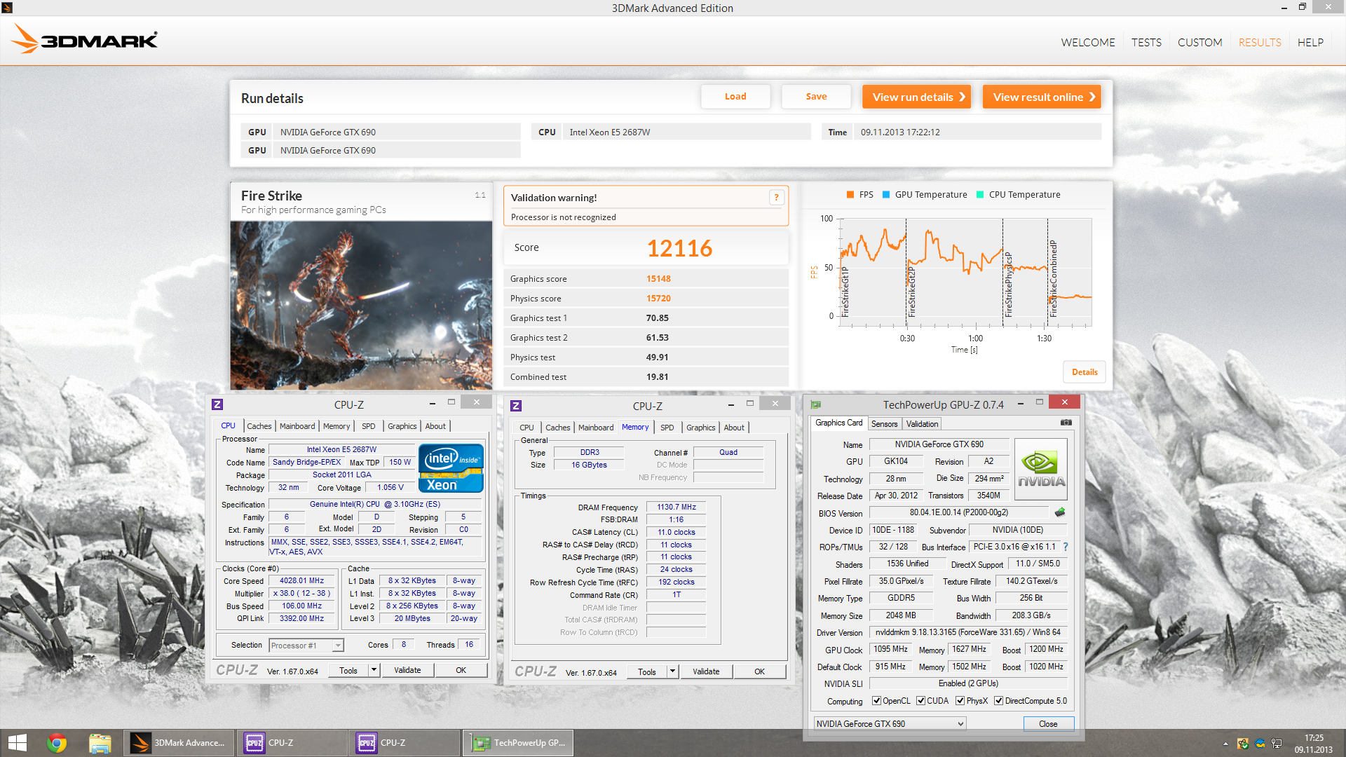Switch to TechPowerUp GPU-Z taskbar item

coord(519,743)
